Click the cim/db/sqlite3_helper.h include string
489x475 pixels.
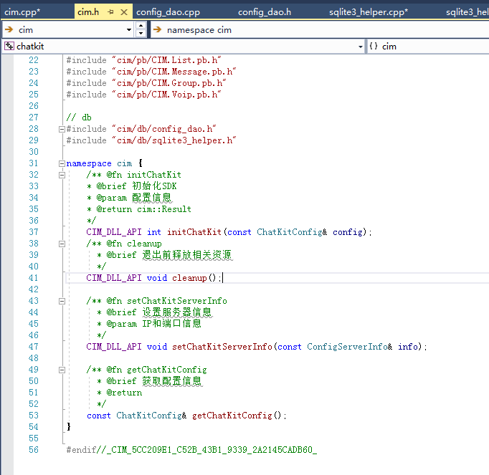pos(174,140)
